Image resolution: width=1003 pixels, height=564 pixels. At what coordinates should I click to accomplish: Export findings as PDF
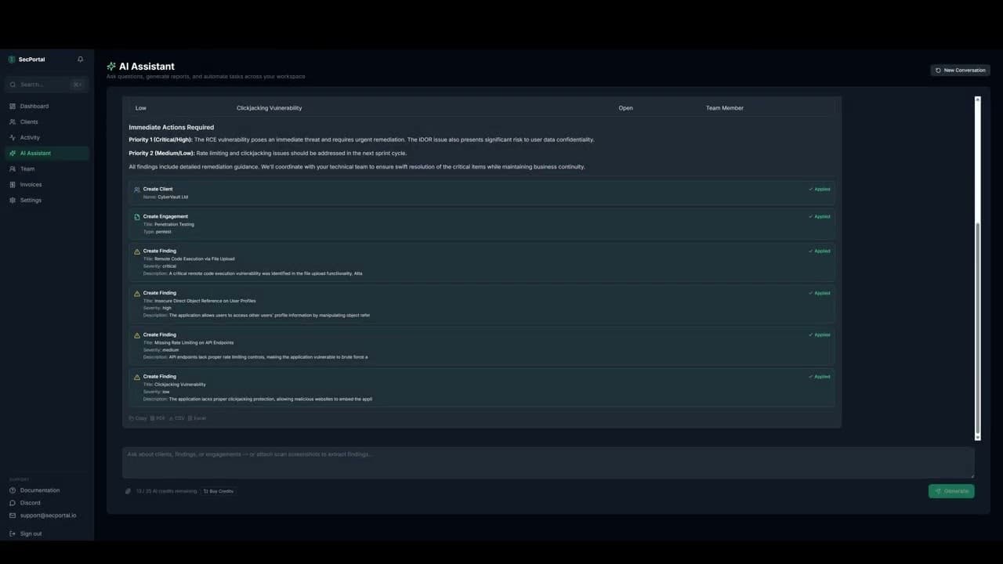click(158, 418)
